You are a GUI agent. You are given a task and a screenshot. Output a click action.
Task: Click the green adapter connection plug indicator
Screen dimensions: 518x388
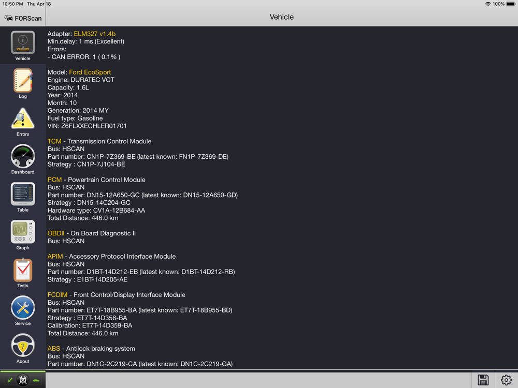coord(10,380)
